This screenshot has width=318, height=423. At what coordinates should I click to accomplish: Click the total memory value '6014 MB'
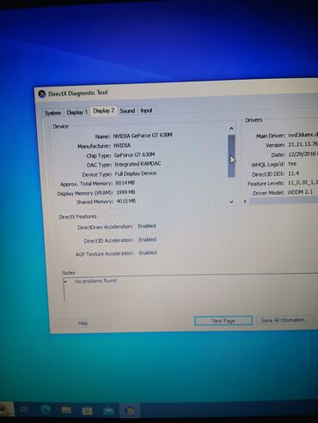click(125, 183)
